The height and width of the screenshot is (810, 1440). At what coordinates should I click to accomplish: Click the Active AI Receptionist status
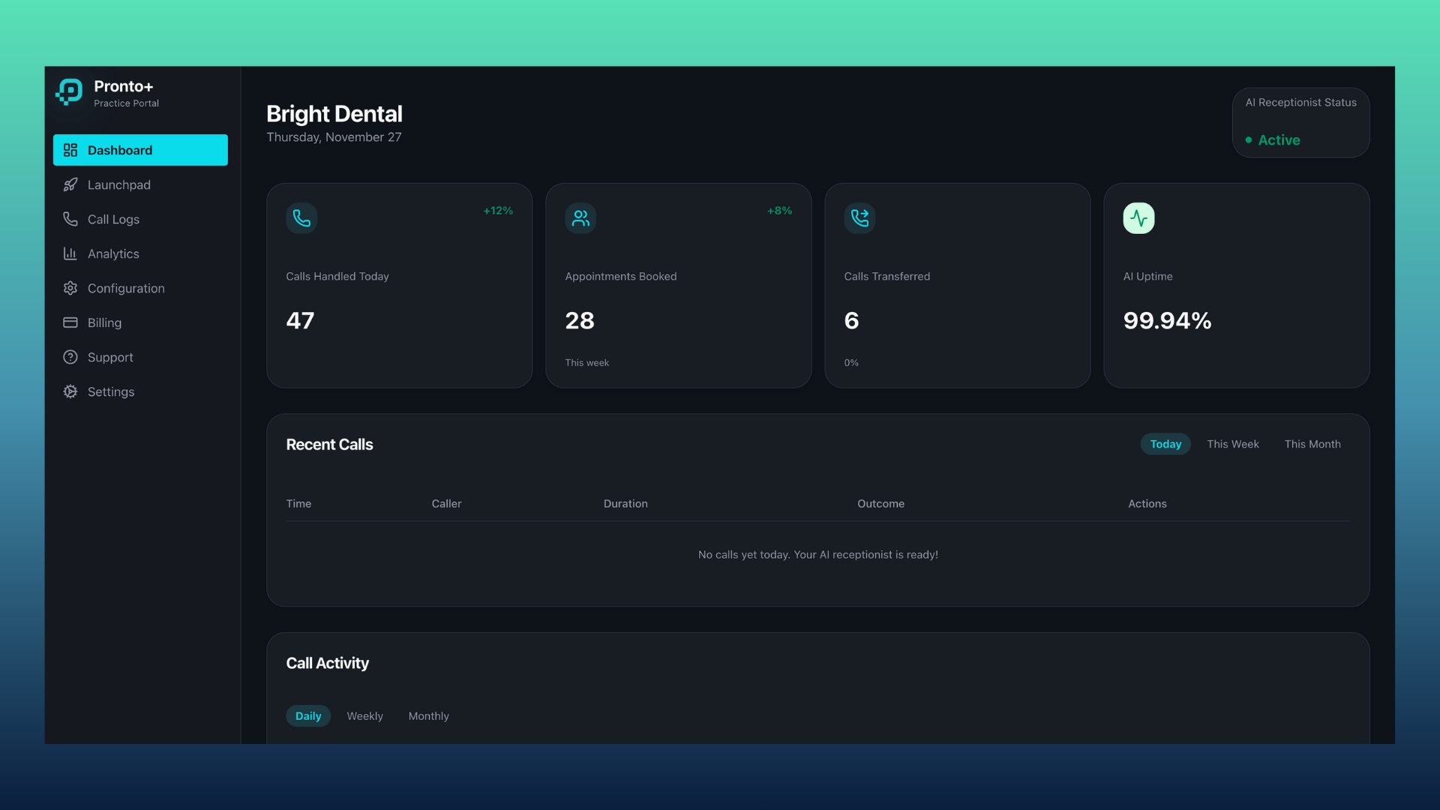(x=1279, y=140)
